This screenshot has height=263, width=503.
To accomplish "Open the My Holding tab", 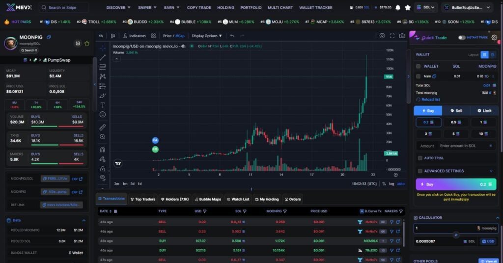I will pos(267,199).
